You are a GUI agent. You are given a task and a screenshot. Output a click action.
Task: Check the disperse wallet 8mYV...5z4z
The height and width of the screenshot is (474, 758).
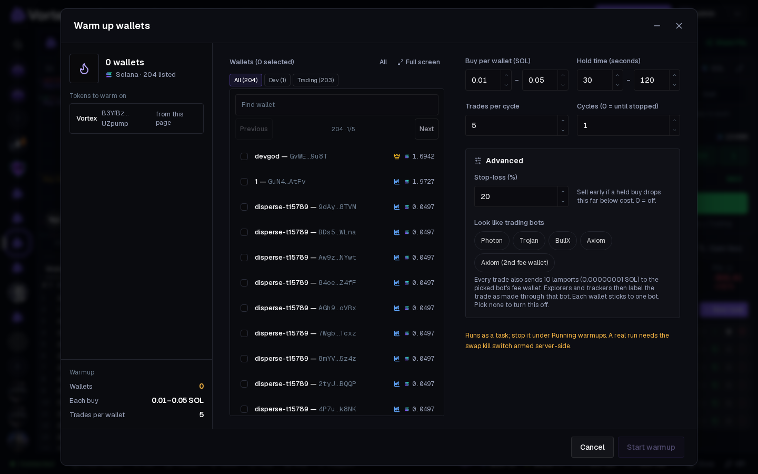(x=244, y=359)
